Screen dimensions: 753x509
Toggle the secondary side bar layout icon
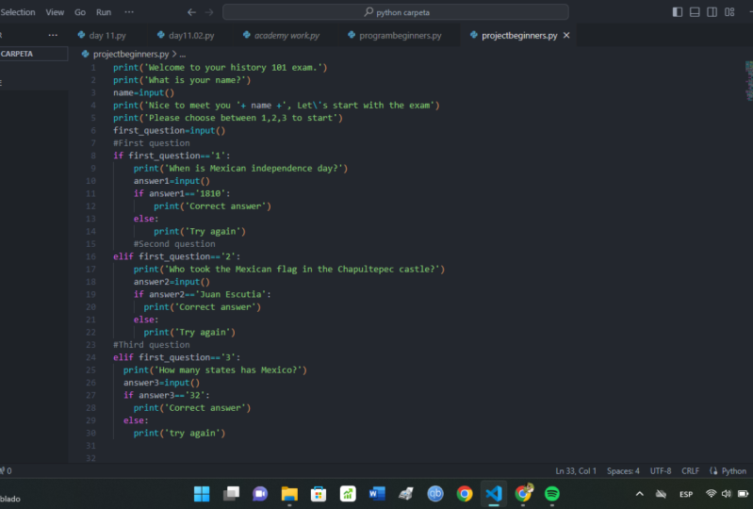click(x=712, y=12)
